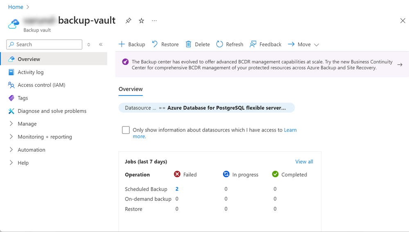Refresh the vault overview
This screenshot has width=409, height=232.
point(230,44)
